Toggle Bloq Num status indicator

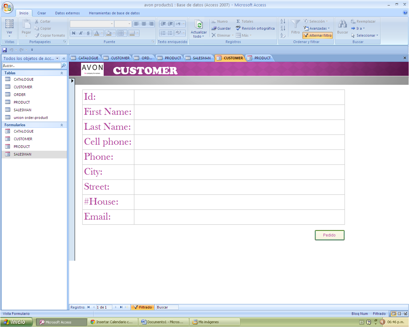tap(360, 313)
